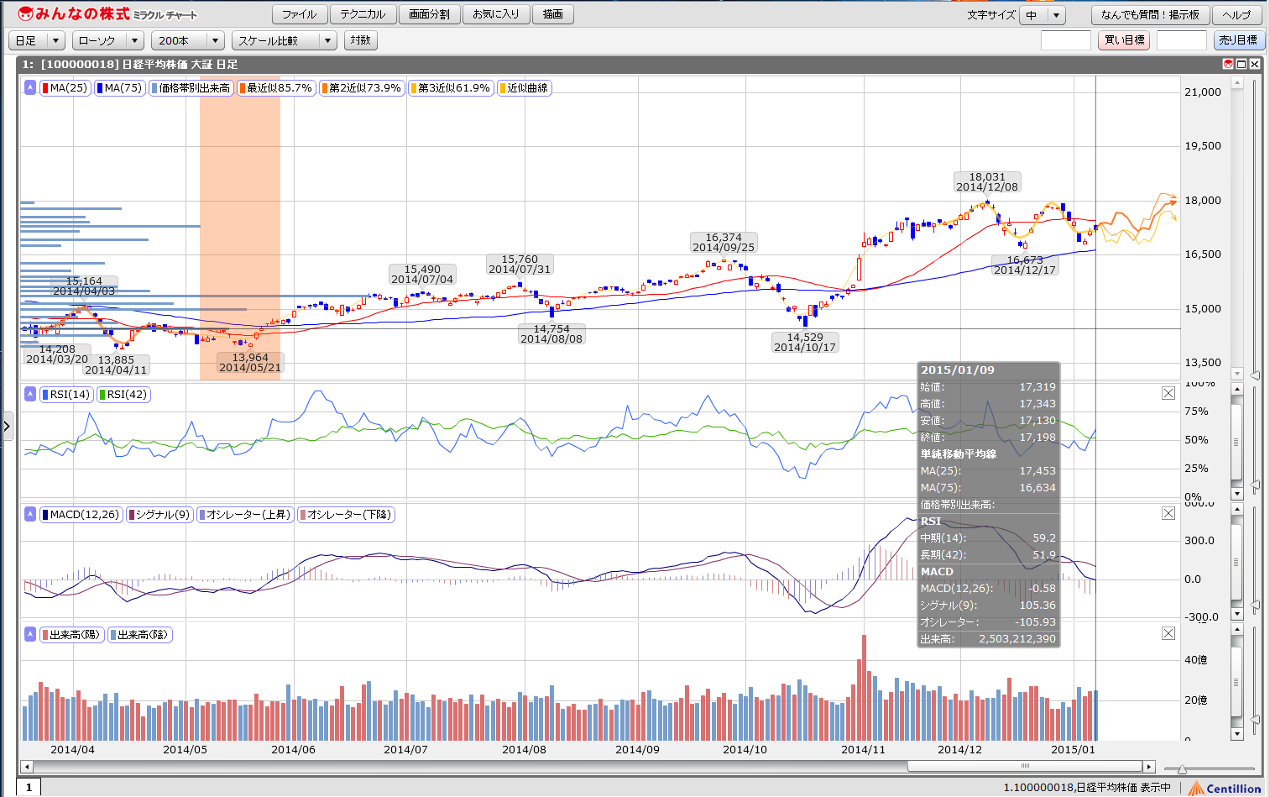Viewport: 1270px width, 797px height.
Task: Click the red mascot icon in chart title bar
Action: click(x=1228, y=64)
